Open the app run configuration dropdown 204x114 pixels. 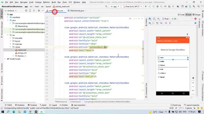[115, 6]
